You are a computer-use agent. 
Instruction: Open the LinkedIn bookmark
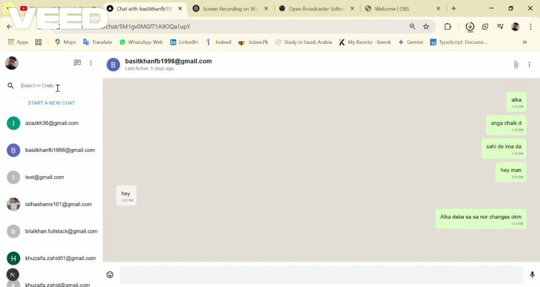point(184,42)
